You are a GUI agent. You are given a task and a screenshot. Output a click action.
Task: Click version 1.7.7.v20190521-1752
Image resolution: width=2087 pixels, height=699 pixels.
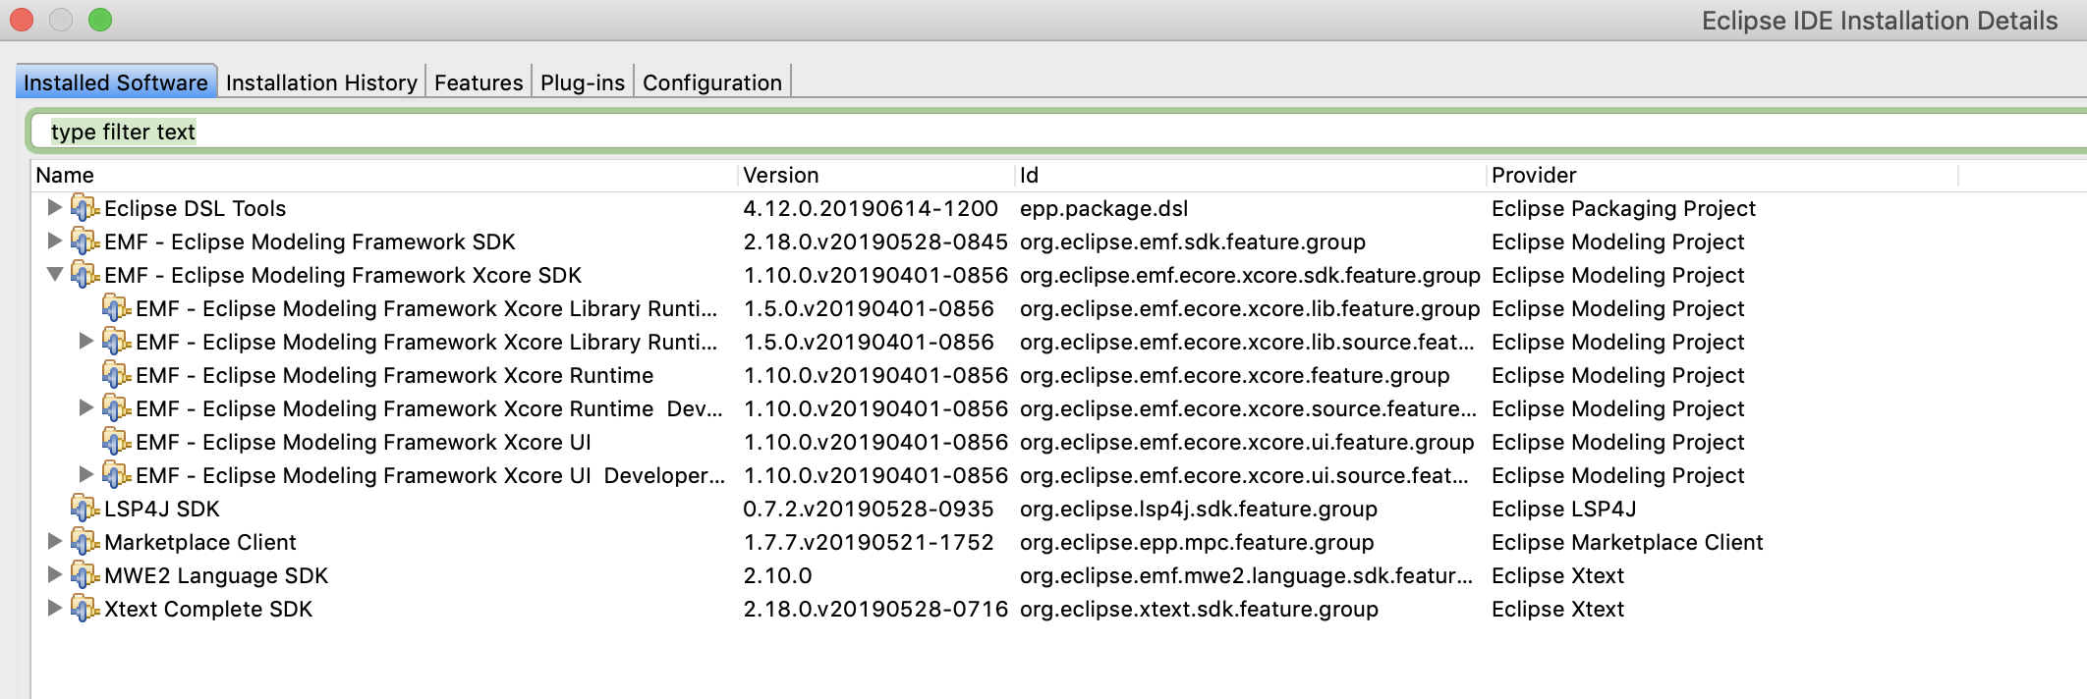pyautogui.click(x=869, y=542)
